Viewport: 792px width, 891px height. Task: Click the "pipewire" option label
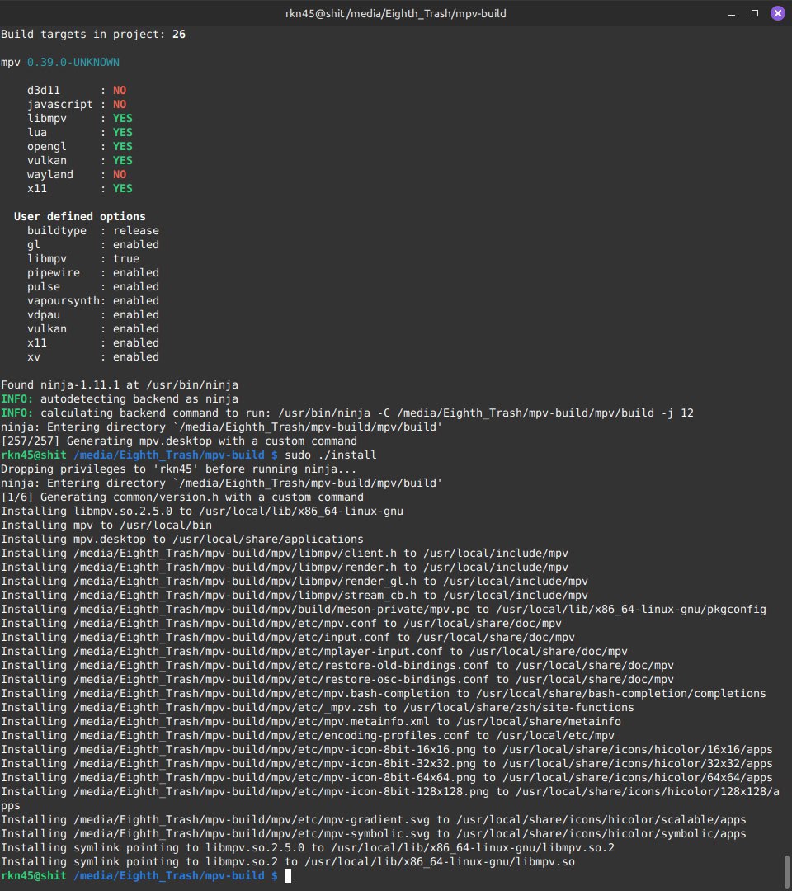click(x=54, y=273)
